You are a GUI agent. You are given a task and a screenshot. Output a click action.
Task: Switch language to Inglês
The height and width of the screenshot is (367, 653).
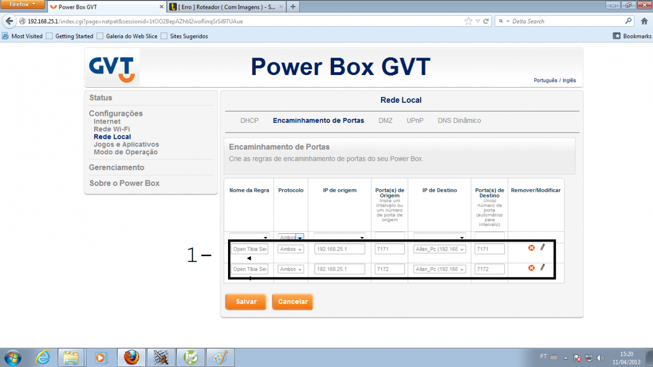coord(569,80)
